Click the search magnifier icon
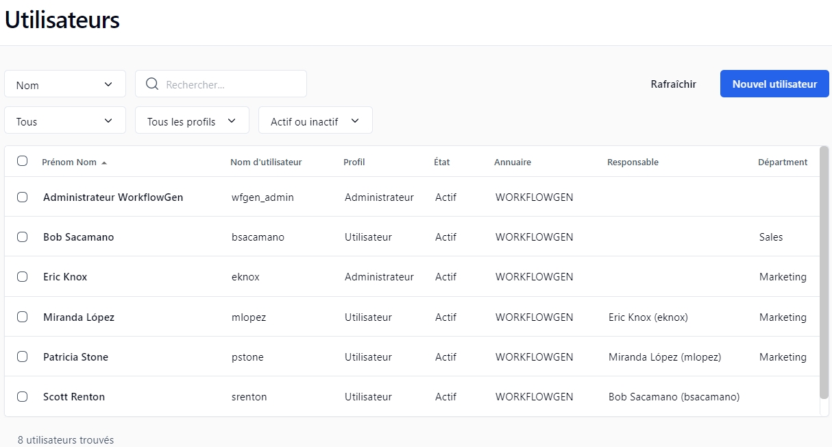This screenshot has width=832, height=447. click(x=152, y=84)
